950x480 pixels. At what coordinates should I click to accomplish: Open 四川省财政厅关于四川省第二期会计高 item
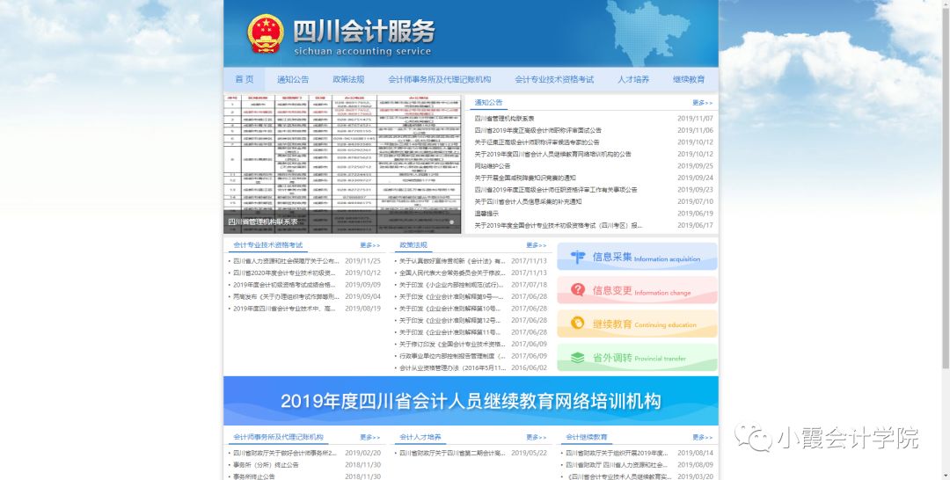point(452,453)
